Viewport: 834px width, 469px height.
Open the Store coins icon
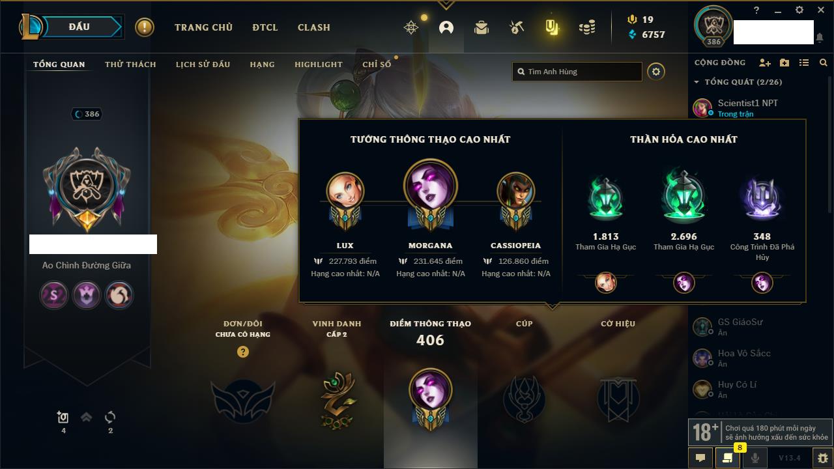coord(587,27)
